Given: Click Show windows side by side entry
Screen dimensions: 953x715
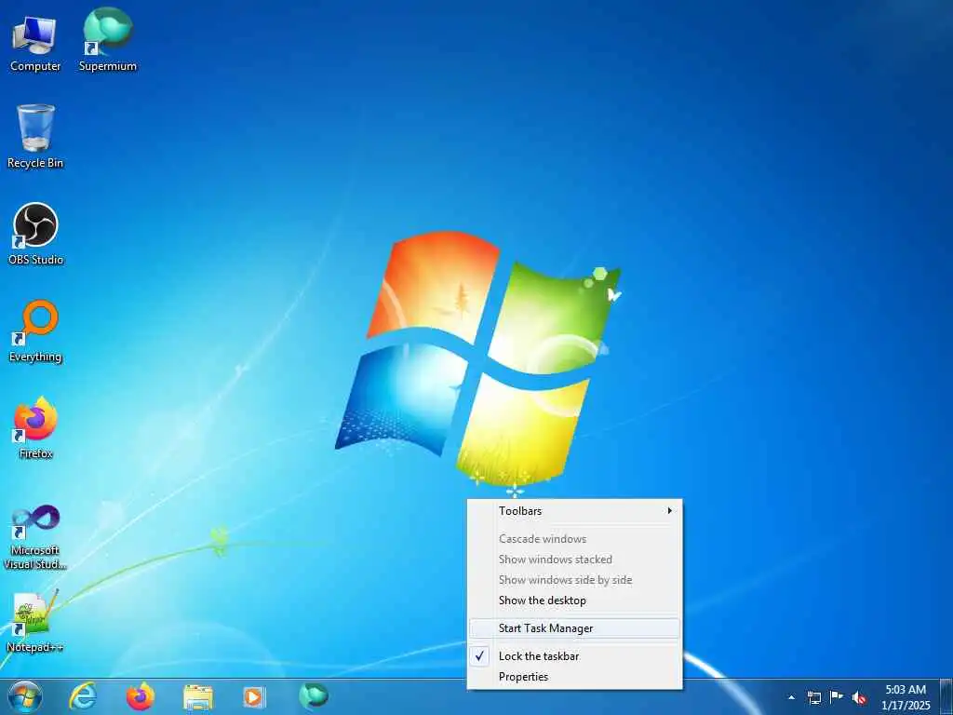Looking at the screenshot, I should point(574,580).
